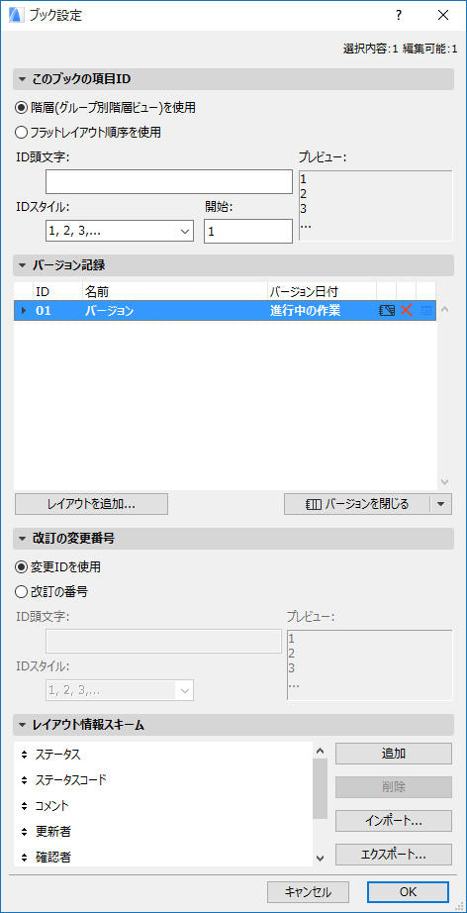Click the プレビュー box in 改訂の変更番号 section
The image size is (467, 913).
point(370,665)
